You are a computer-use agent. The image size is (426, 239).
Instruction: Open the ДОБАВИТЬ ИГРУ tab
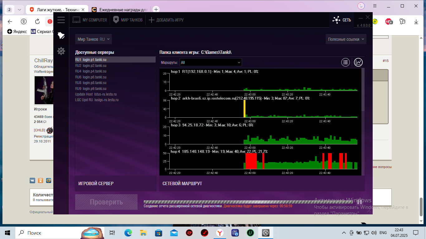point(166,20)
